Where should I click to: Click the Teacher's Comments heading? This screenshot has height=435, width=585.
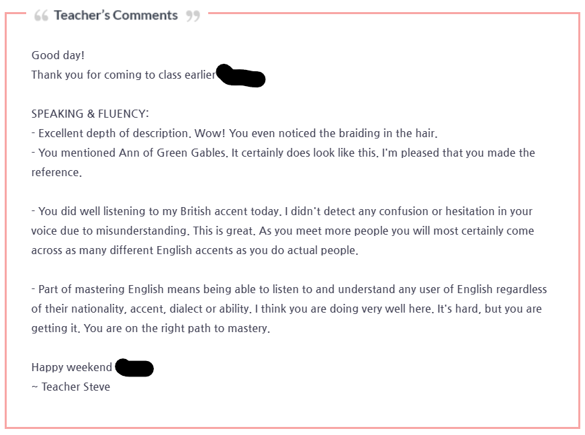coord(116,15)
